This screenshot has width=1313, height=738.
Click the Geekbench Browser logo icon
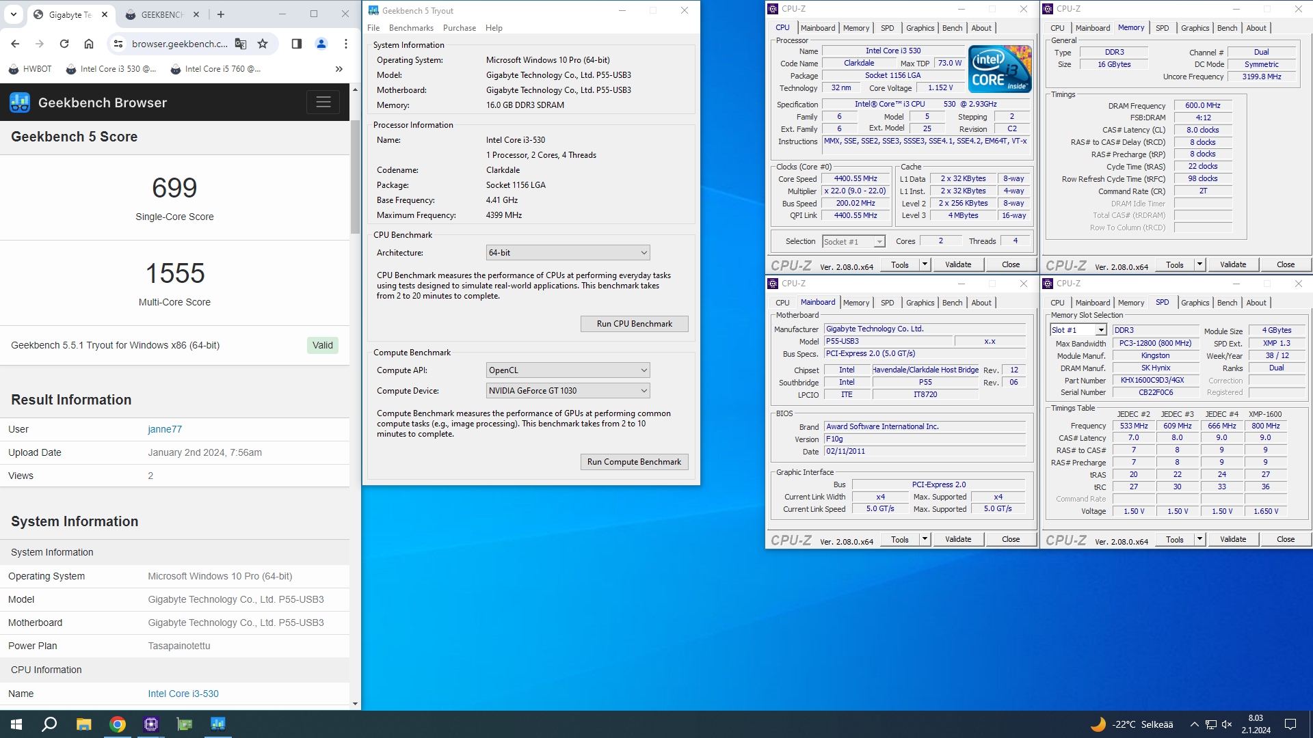pyautogui.click(x=20, y=102)
